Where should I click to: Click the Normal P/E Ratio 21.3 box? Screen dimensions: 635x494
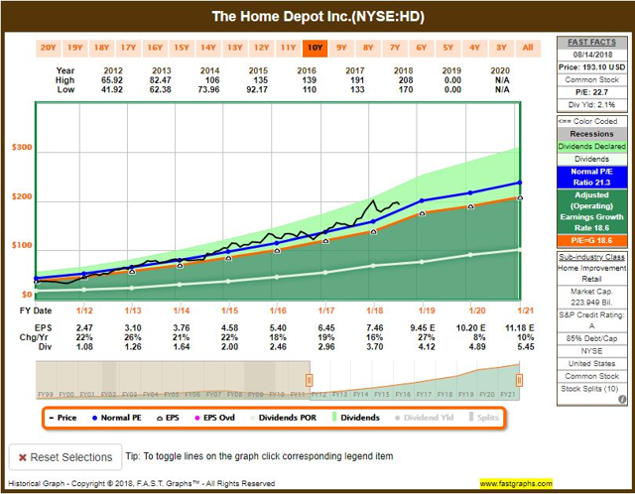(x=591, y=177)
